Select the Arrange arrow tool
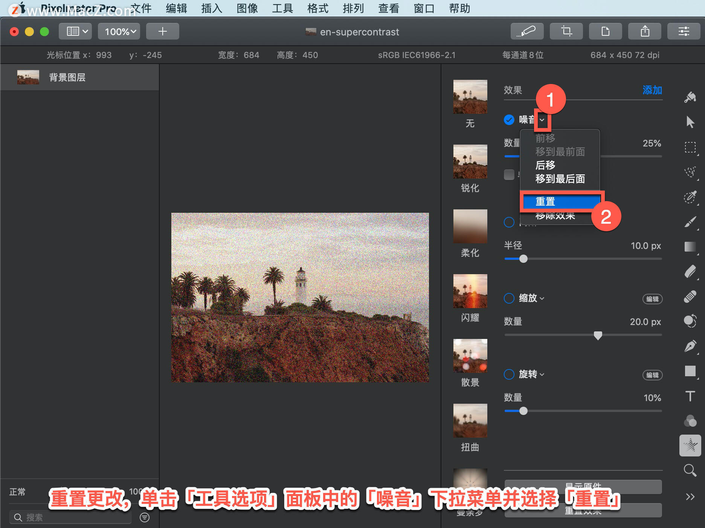The width and height of the screenshot is (705, 528). coord(690,122)
